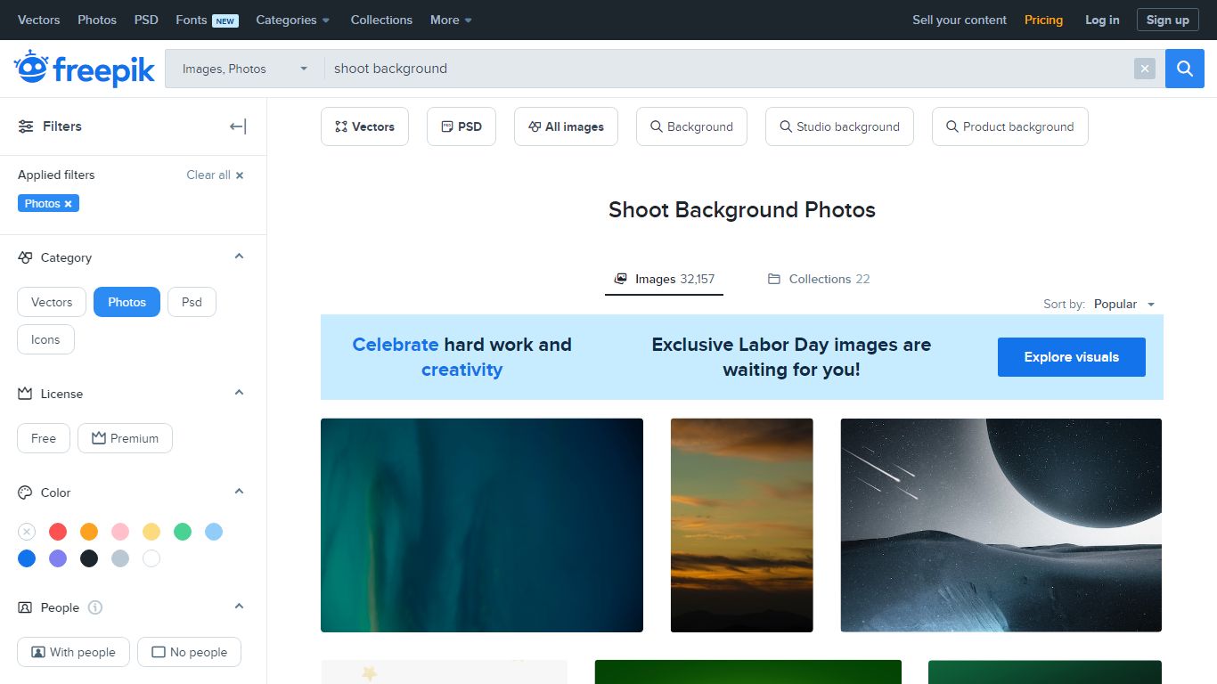Pick the gray color swatch
1217x684 pixels.
coord(120,558)
